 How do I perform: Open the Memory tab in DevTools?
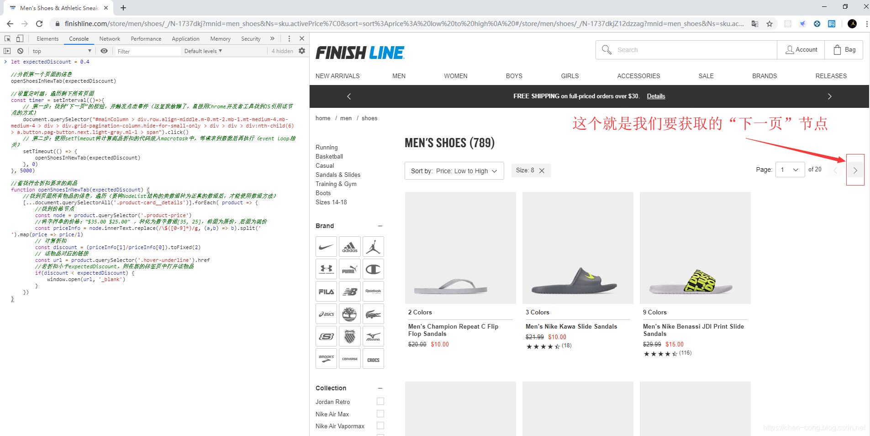[220, 39]
